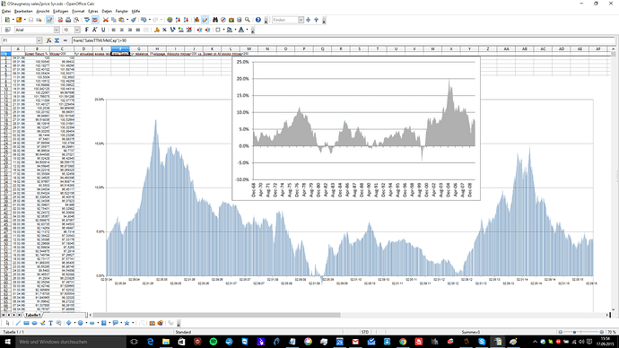619x348 pixels.
Task: Open the Format menu
Action: [78, 11]
